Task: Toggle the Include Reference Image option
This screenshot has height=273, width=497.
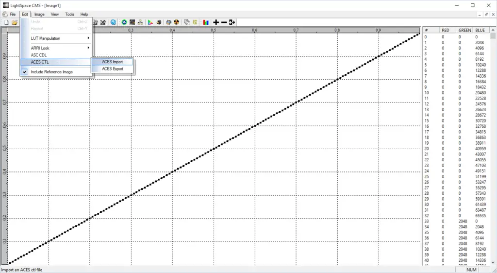Action: (51, 72)
